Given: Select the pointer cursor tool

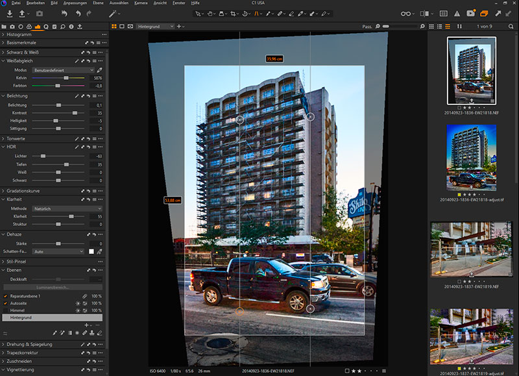Looking at the screenshot, I should [198, 14].
